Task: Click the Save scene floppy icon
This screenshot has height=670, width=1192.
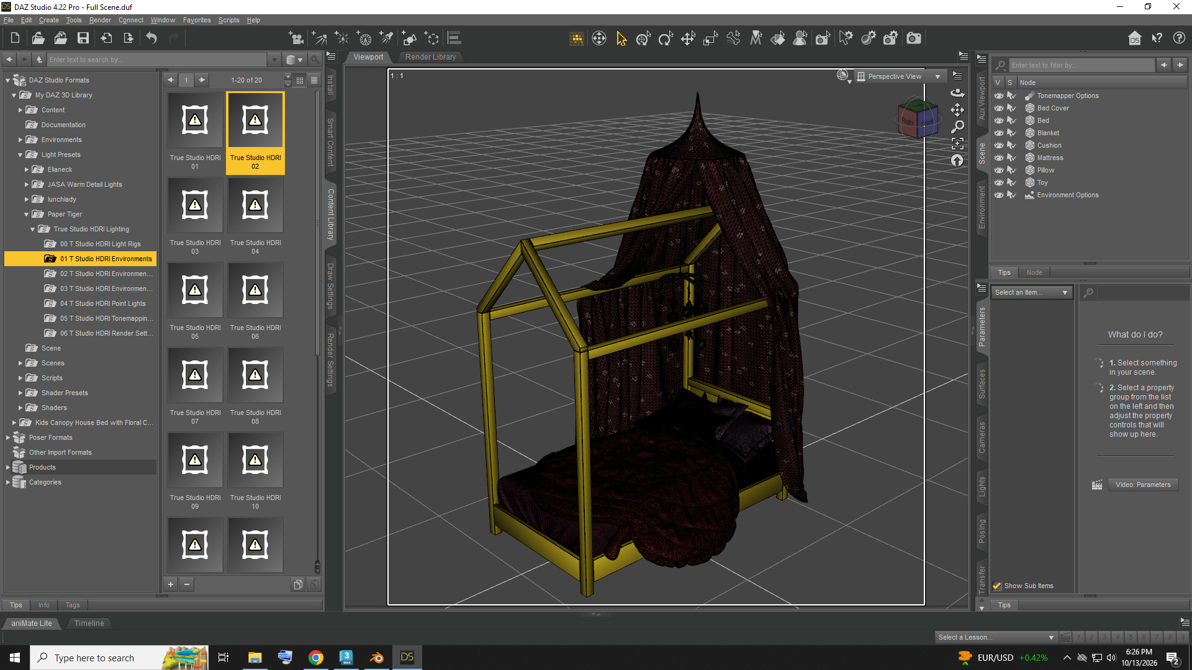Action: (x=83, y=38)
